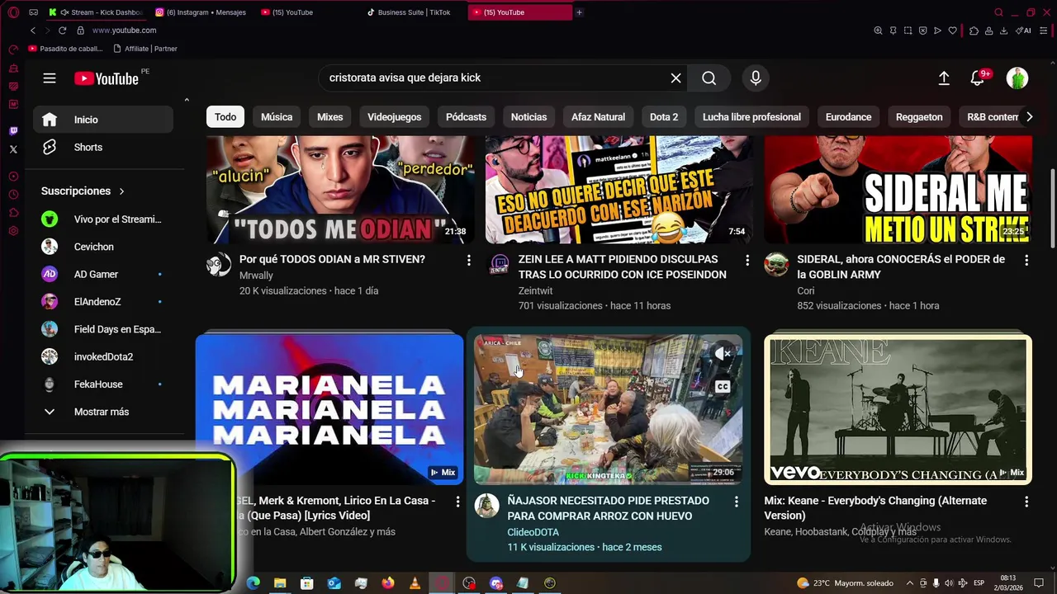Image resolution: width=1057 pixels, height=594 pixels.
Task: Go back with browser back arrow
Action: pos(33,31)
